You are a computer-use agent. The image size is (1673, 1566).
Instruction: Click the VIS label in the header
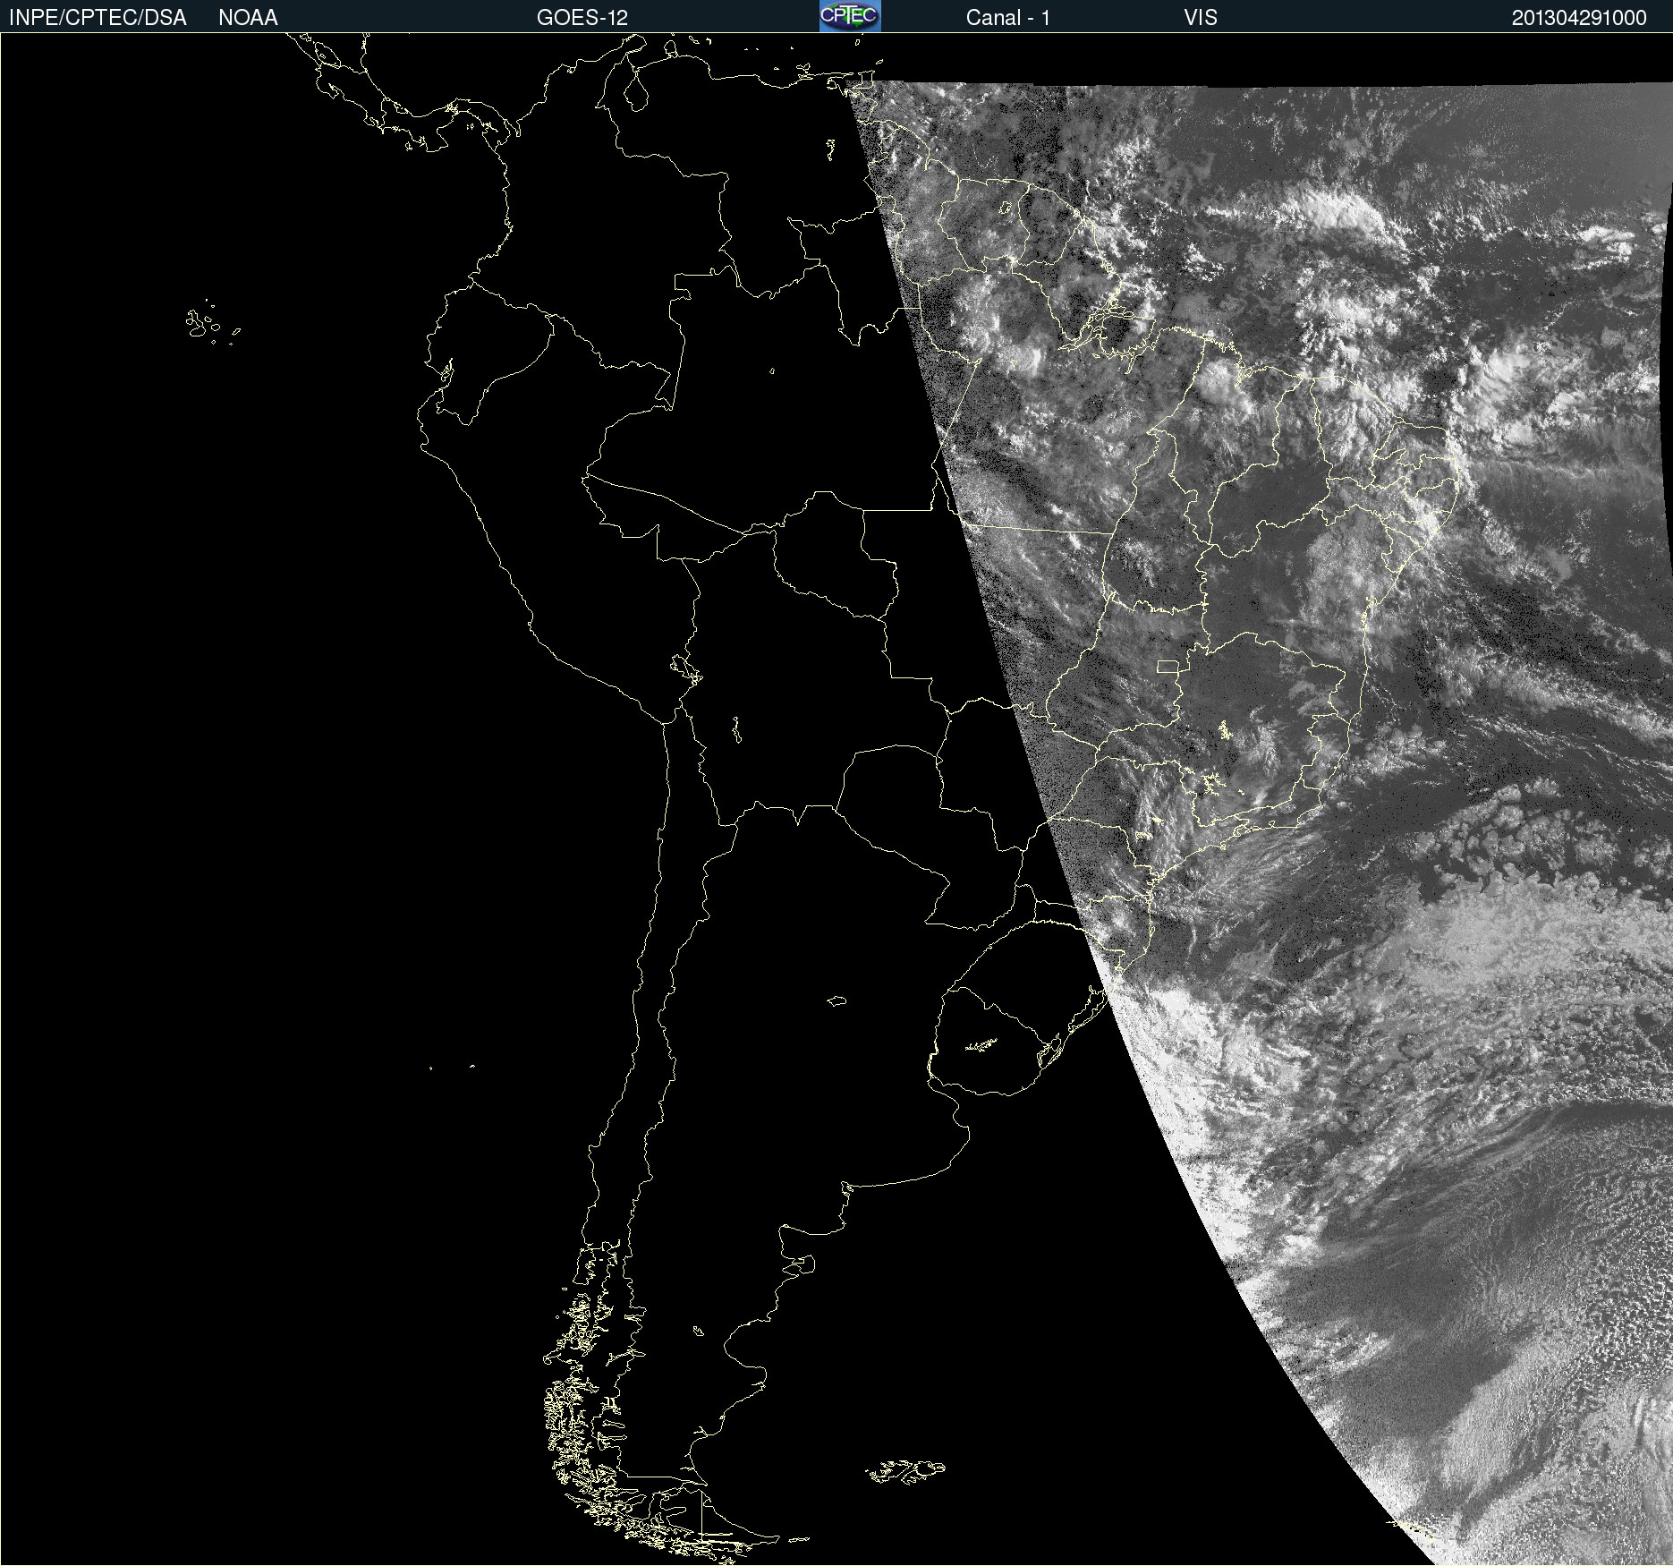1201,18
